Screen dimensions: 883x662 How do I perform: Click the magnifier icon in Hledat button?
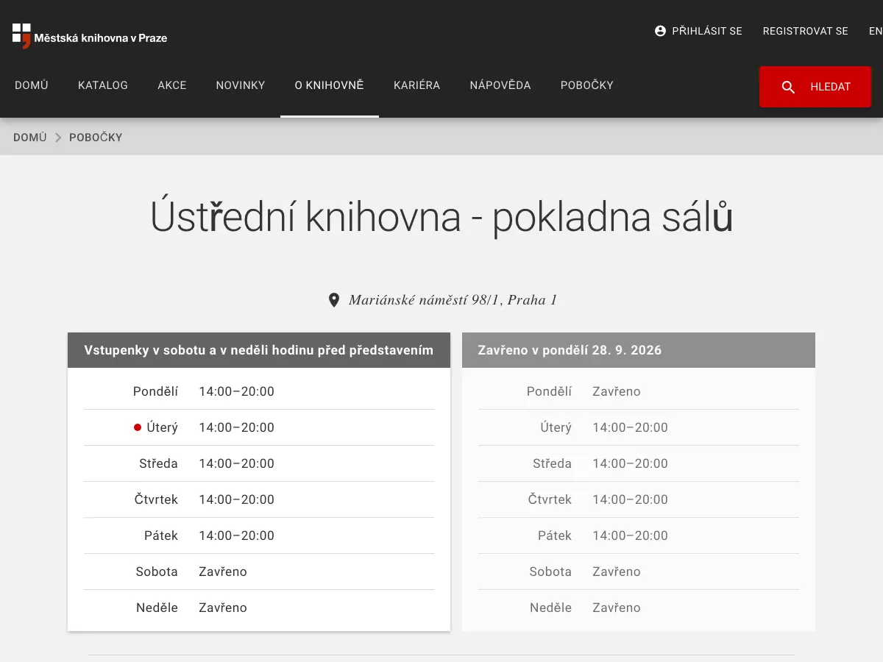(x=788, y=87)
